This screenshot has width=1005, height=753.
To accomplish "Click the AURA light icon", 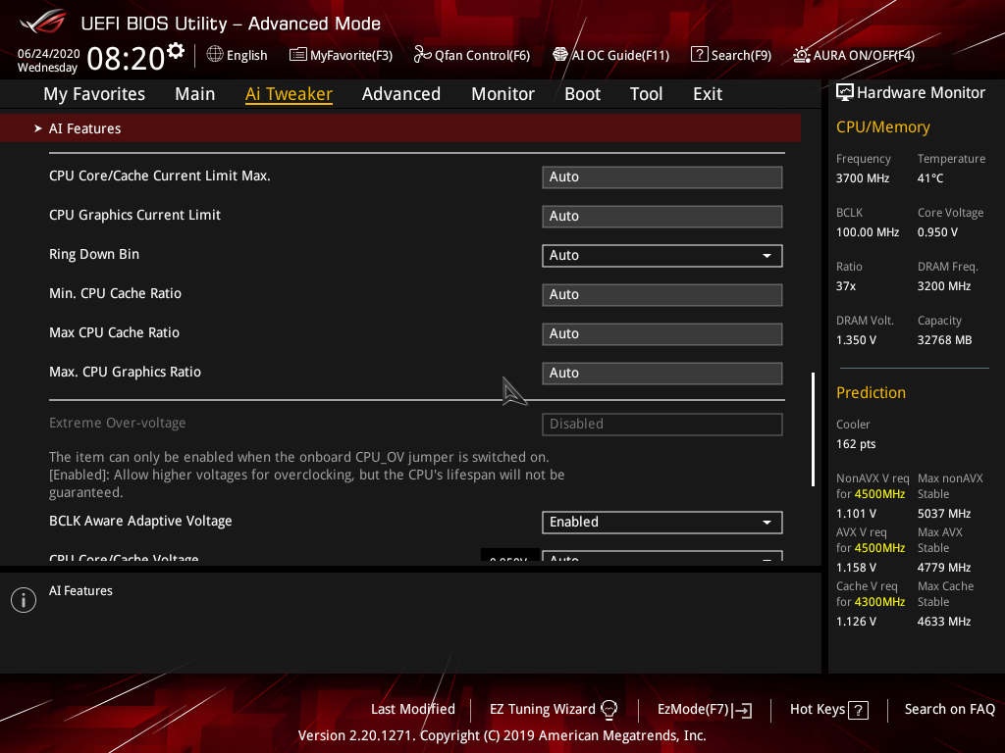I will (x=801, y=55).
